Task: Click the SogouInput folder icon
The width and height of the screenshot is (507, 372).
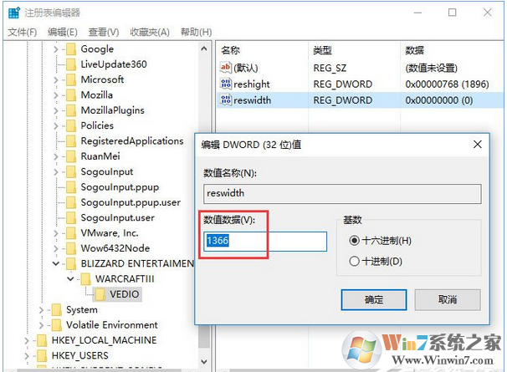Action: coord(71,172)
